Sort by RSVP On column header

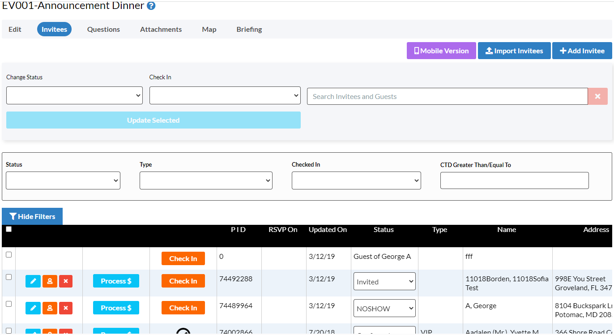coord(283,230)
